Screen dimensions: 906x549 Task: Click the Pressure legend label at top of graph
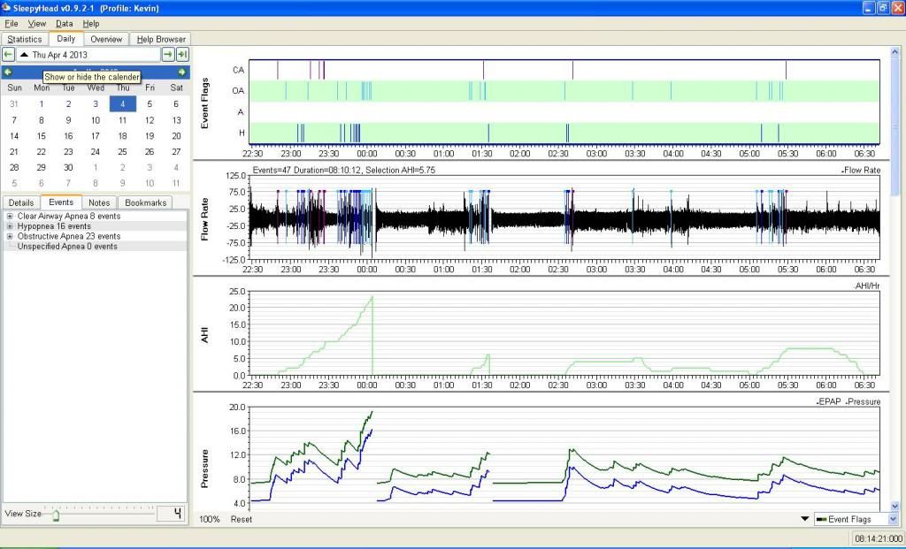(864, 401)
